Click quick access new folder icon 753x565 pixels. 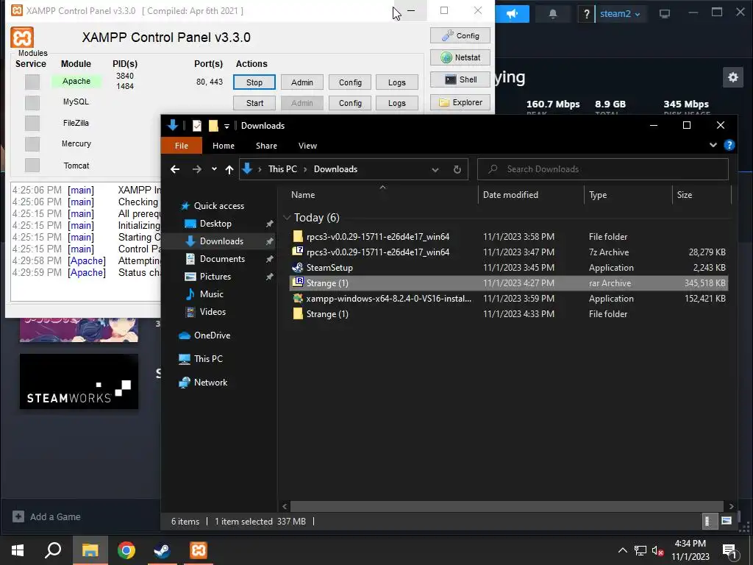(x=213, y=126)
